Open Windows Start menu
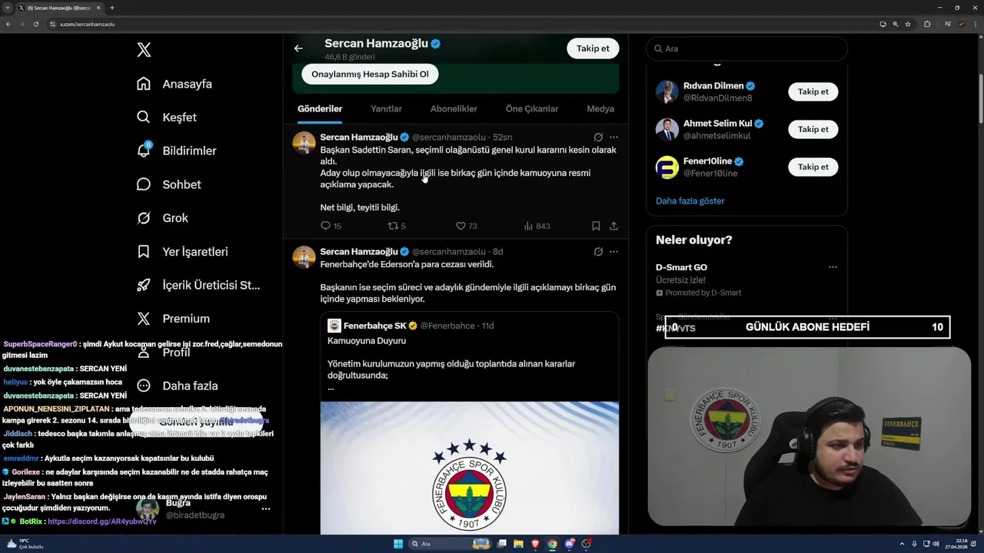 (398, 544)
